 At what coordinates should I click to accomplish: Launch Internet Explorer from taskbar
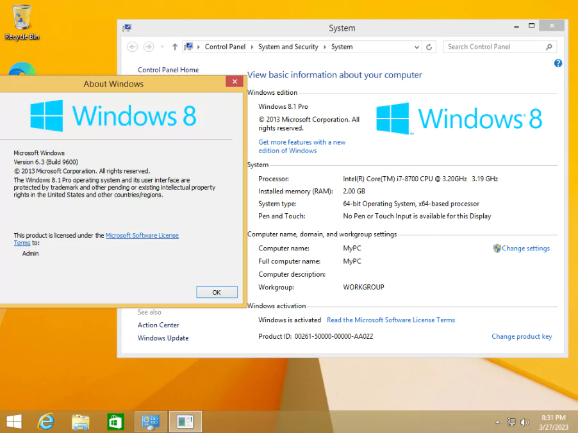click(x=46, y=421)
